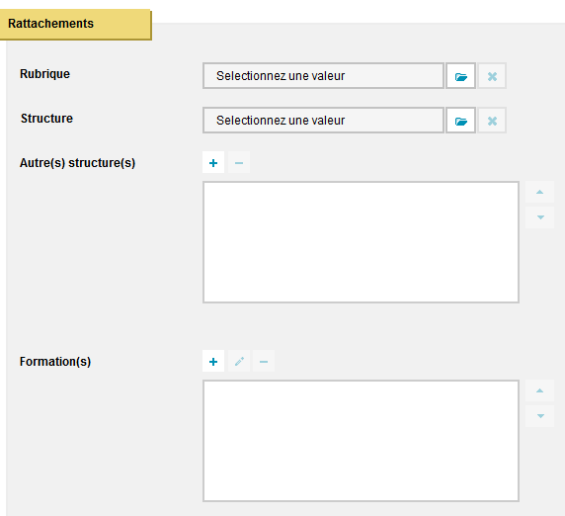
Task: Click the Formation(s) field label
Action: click(55, 362)
